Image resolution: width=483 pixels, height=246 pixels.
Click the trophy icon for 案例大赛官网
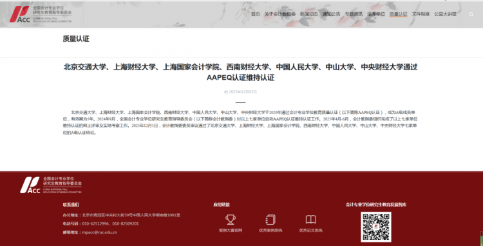tap(231, 220)
